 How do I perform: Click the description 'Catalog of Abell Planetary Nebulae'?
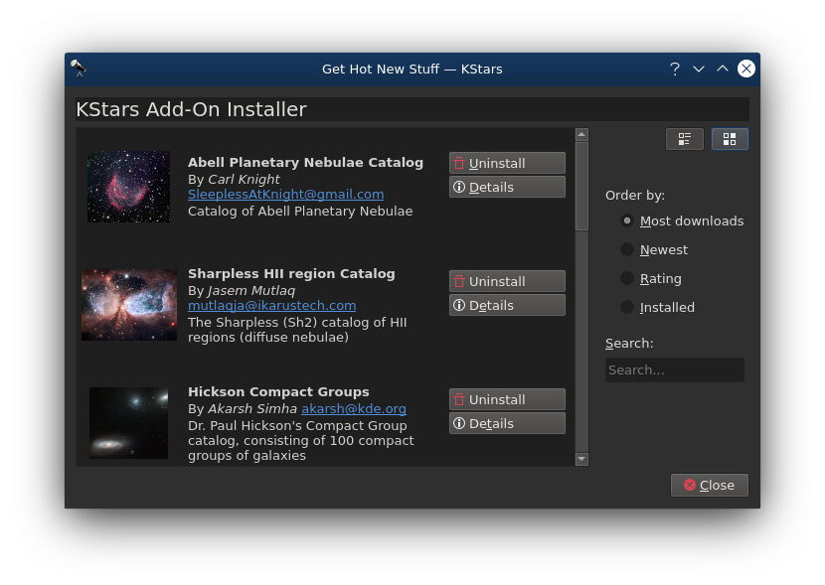tap(300, 212)
